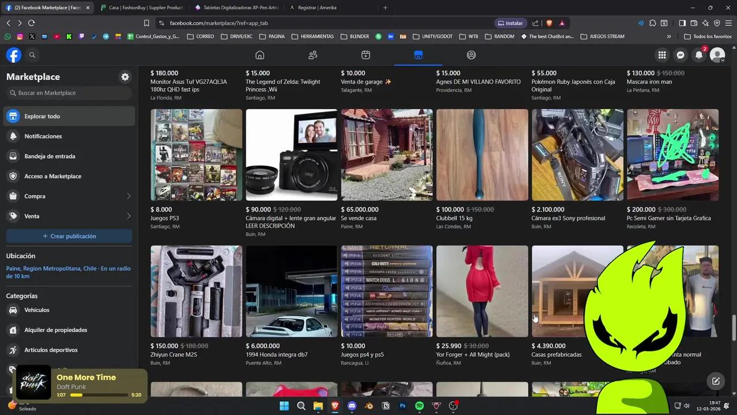The width and height of the screenshot is (737, 415).
Task: Switch to the Casa | FashionBuy browser tab
Action: pos(141,7)
